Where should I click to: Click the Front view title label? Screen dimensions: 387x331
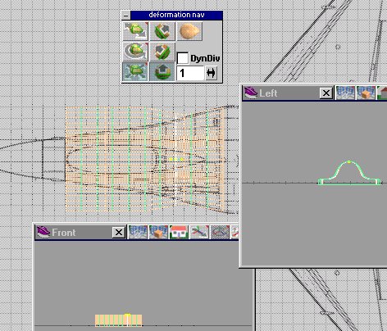pyautogui.click(x=64, y=233)
